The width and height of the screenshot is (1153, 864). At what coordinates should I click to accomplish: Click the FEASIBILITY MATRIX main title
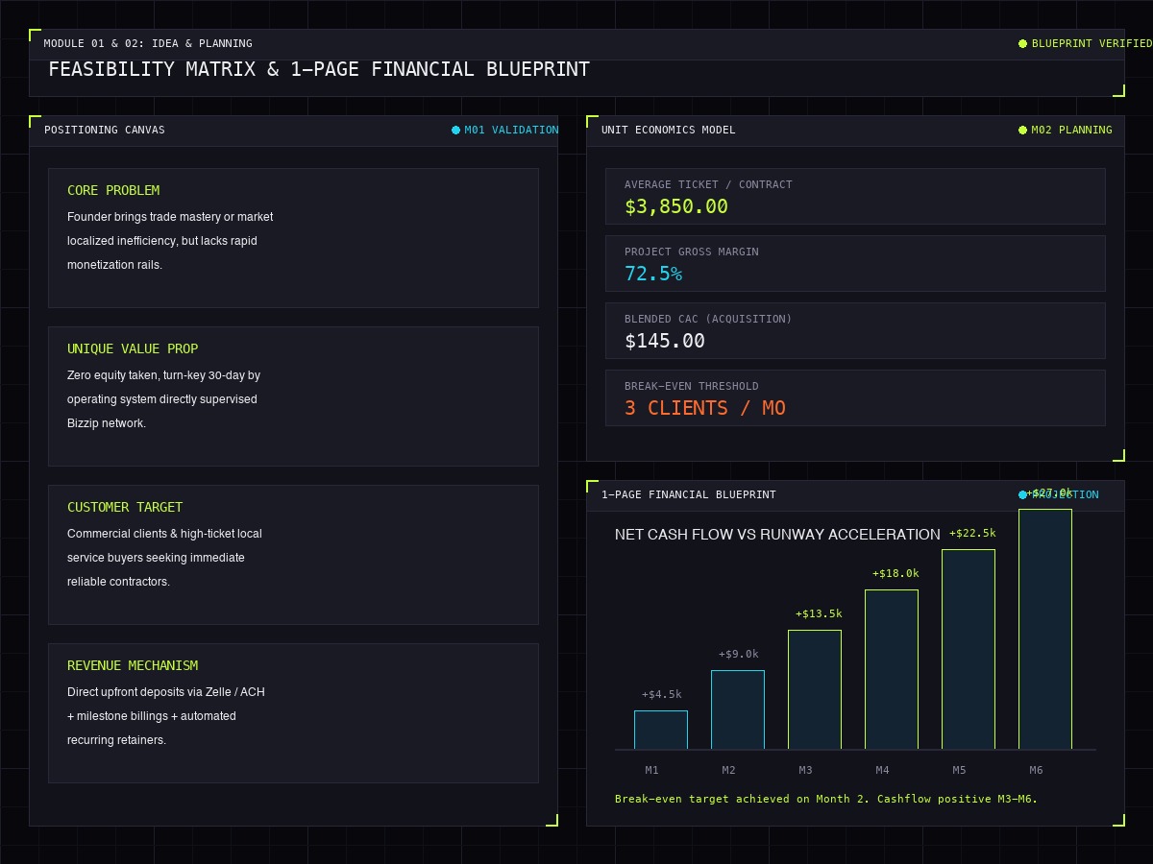coord(319,69)
